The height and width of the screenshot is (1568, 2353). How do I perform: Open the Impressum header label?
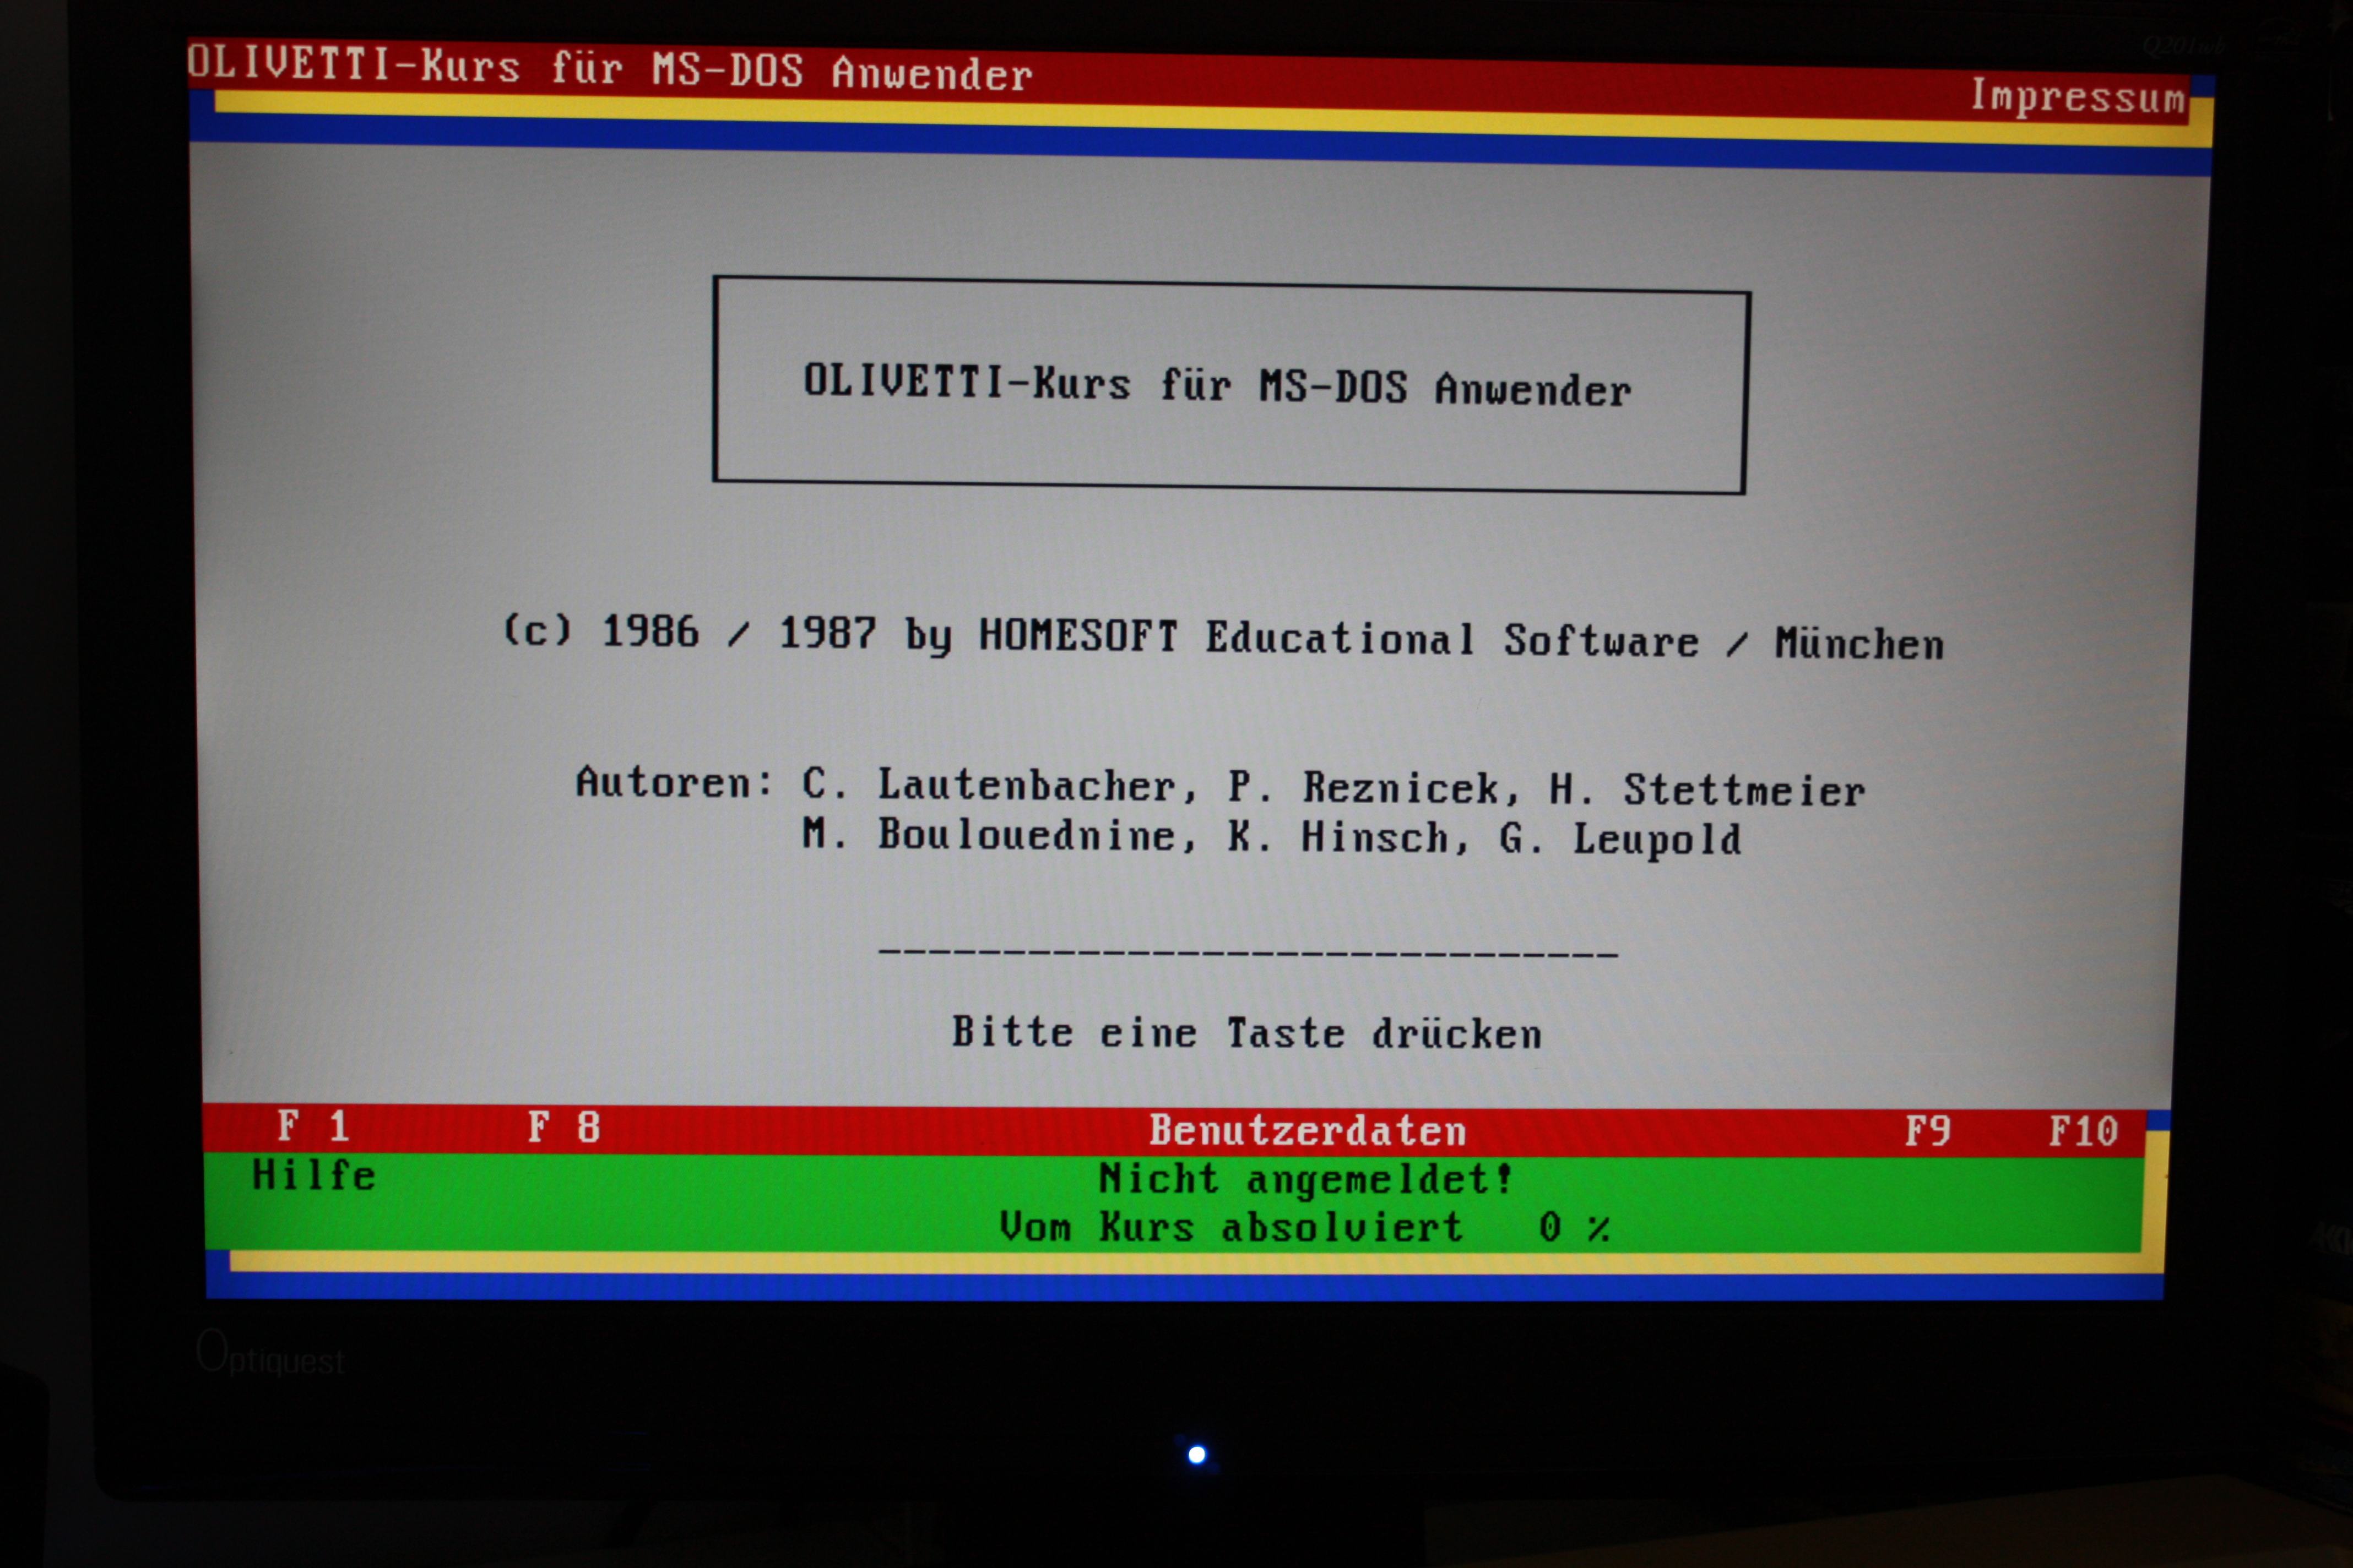[x=2078, y=98]
